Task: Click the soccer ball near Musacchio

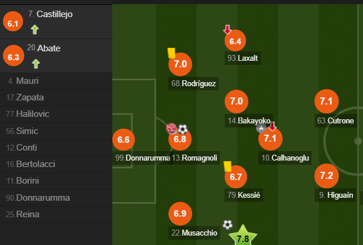Action: click(228, 224)
